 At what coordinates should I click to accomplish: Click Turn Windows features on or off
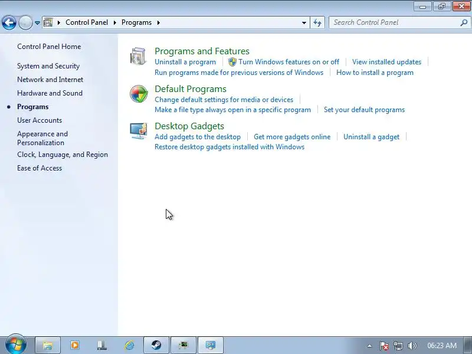coord(289,62)
